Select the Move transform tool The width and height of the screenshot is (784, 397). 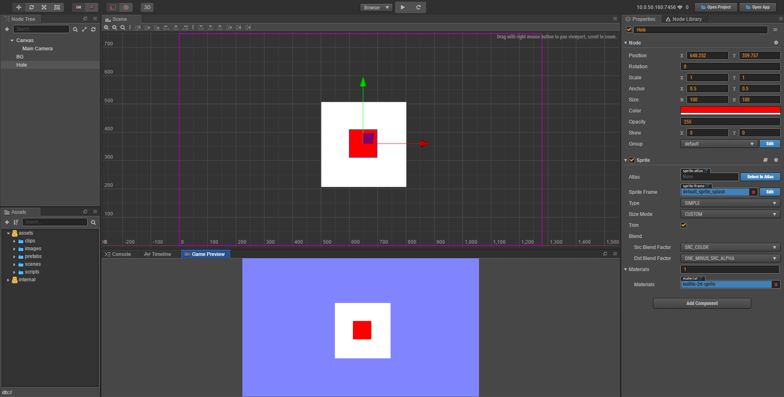pyautogui.click(x=18, y=7)
